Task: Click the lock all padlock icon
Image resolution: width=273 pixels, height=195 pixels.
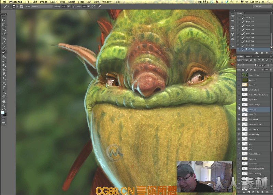Action: click(255, 70)
